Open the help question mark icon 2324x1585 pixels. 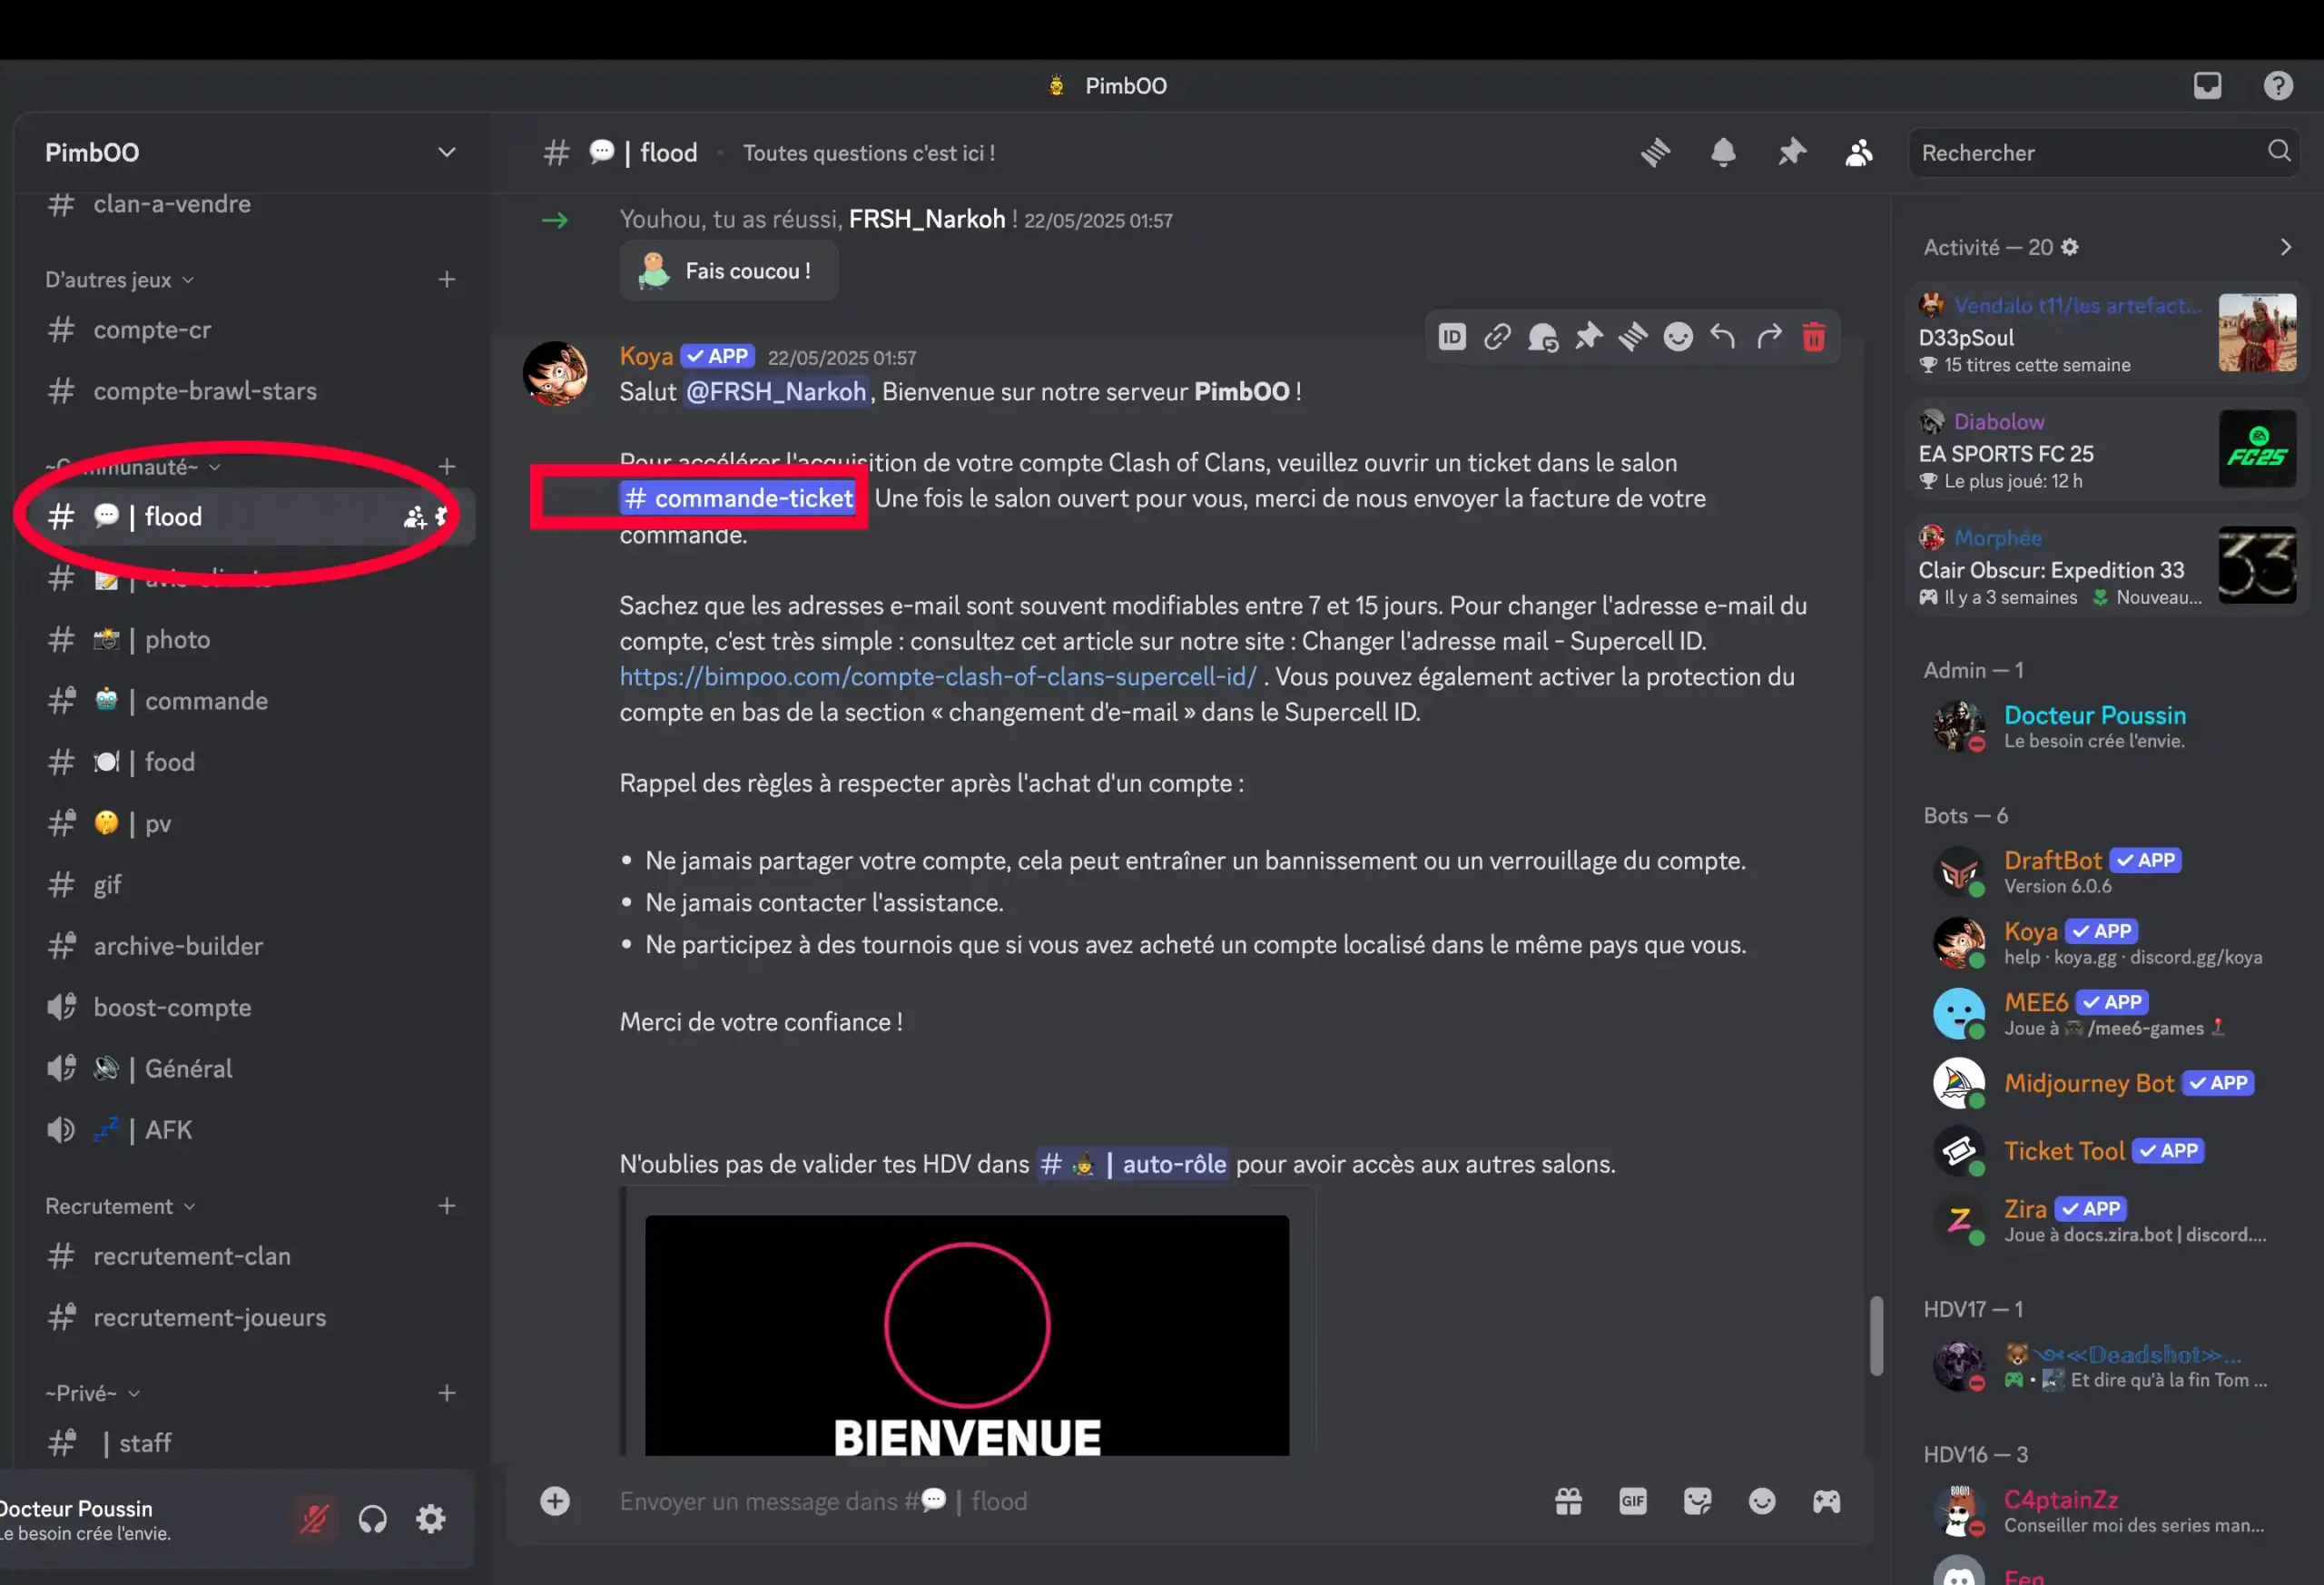coord(2278,86)
